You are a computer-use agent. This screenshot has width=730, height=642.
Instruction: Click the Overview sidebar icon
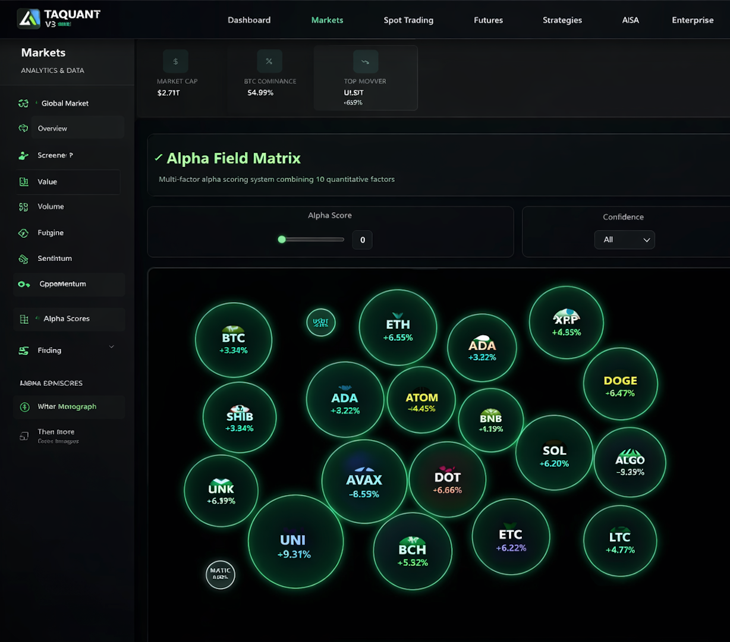(x=23, y=128)
